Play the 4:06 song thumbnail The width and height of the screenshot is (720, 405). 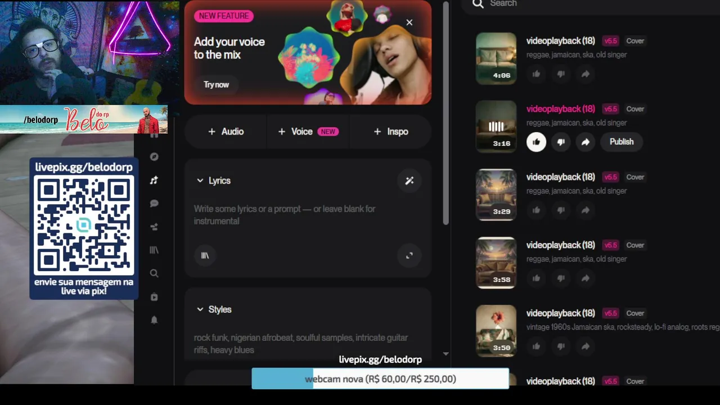point(496,58)
